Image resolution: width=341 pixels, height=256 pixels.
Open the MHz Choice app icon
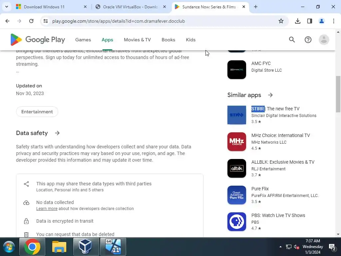pos(237,142)
